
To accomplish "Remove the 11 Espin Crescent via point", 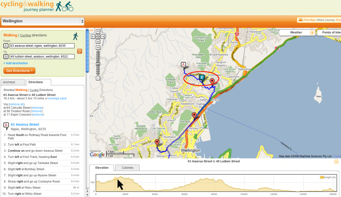I will pyautogui.click(x=38, y=115).
